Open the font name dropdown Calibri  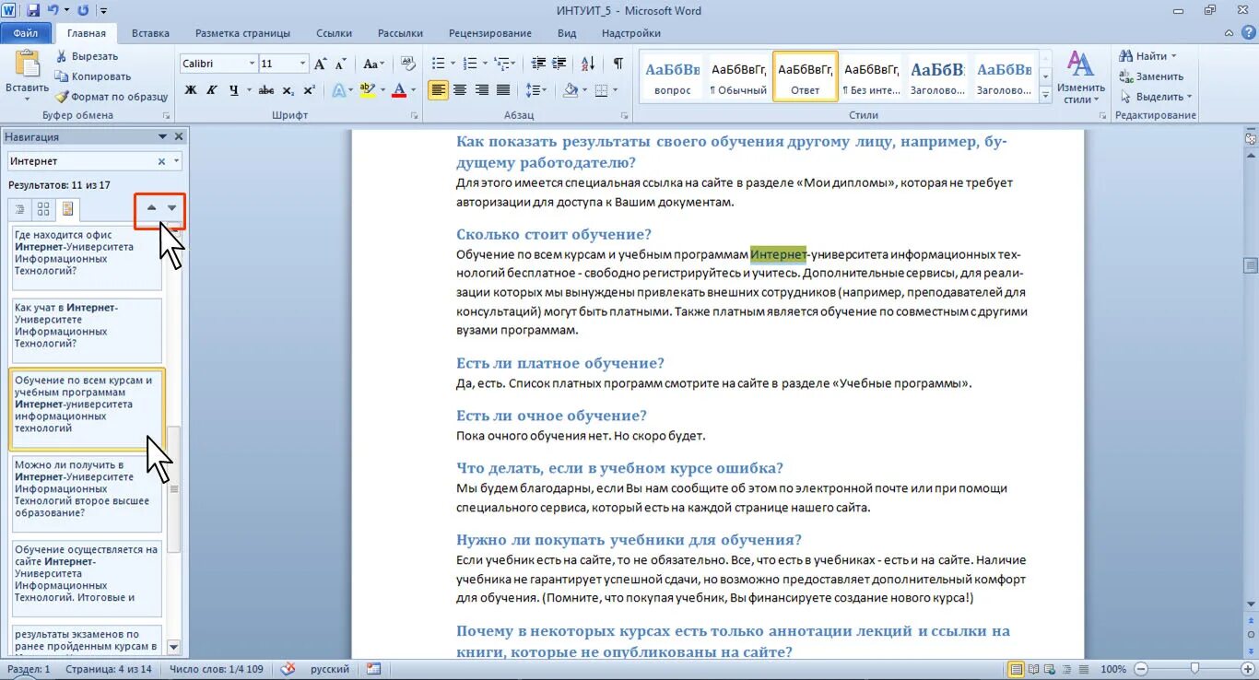click(x=252, y=64)
